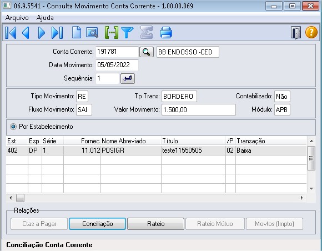
Task: Open the Ajuda menu
Action: pos(45,18)
